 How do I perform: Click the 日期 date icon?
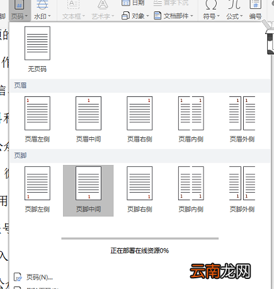point(126,3)
